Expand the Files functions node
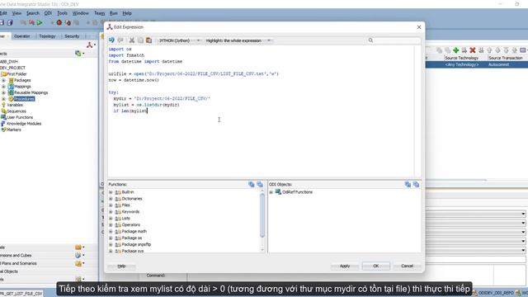 click(111, 205)
